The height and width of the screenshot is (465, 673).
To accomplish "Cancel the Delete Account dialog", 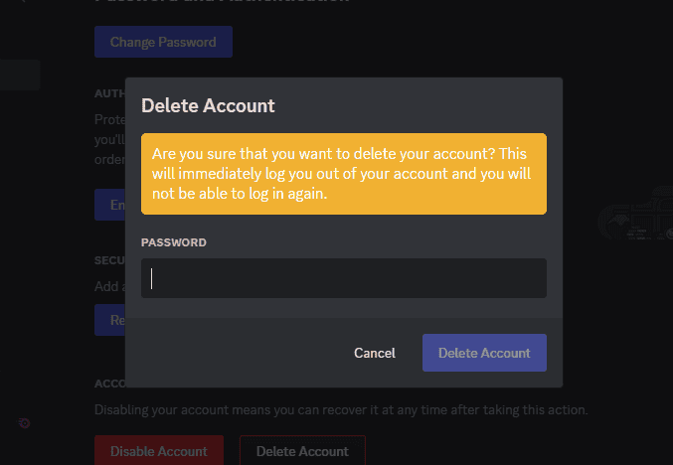I will click(x=374, y=353).
